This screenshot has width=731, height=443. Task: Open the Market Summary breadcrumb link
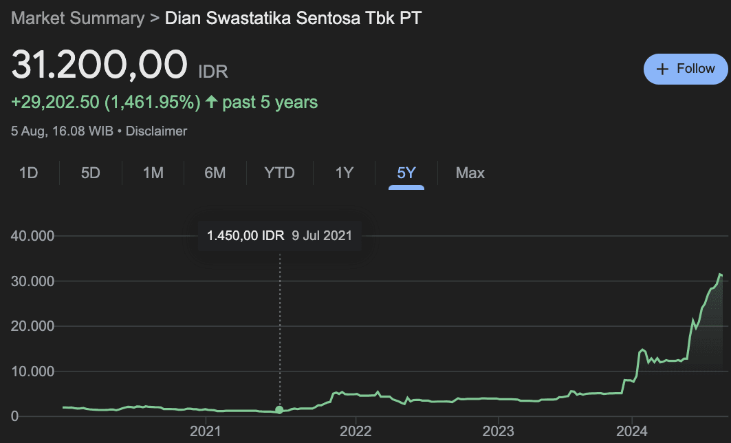pyautogui.click(x=76, y=18)
